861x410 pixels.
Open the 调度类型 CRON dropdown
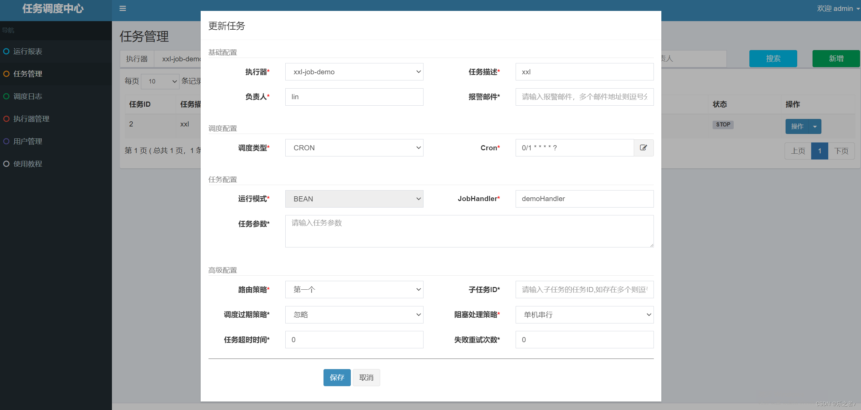tap(354, 148)
